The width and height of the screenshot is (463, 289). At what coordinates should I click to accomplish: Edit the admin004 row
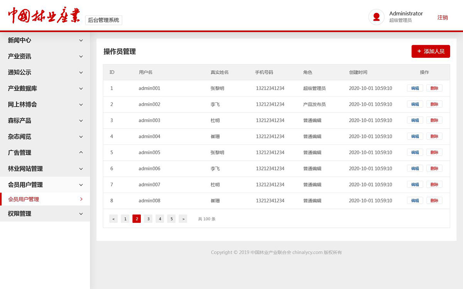point(415,136)
